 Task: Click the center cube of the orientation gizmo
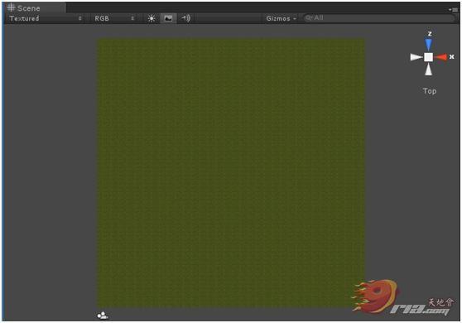(428, 57)
